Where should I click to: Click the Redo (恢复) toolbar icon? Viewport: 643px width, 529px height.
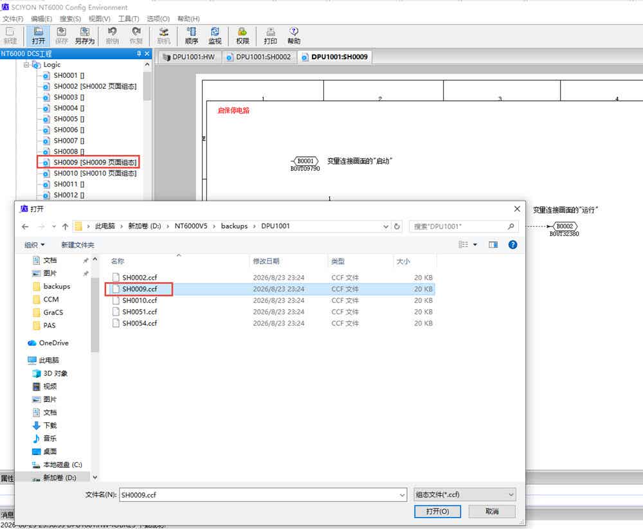coord(136,35)
